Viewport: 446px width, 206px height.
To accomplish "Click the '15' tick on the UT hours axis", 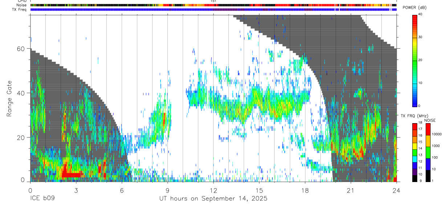I will click(259, 190).
